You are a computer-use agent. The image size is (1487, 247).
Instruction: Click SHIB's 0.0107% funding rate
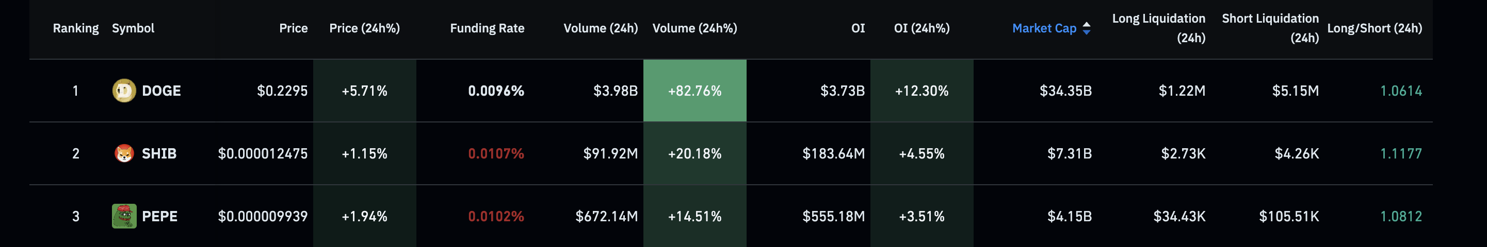pyautogui.click(x=496, y=154)
